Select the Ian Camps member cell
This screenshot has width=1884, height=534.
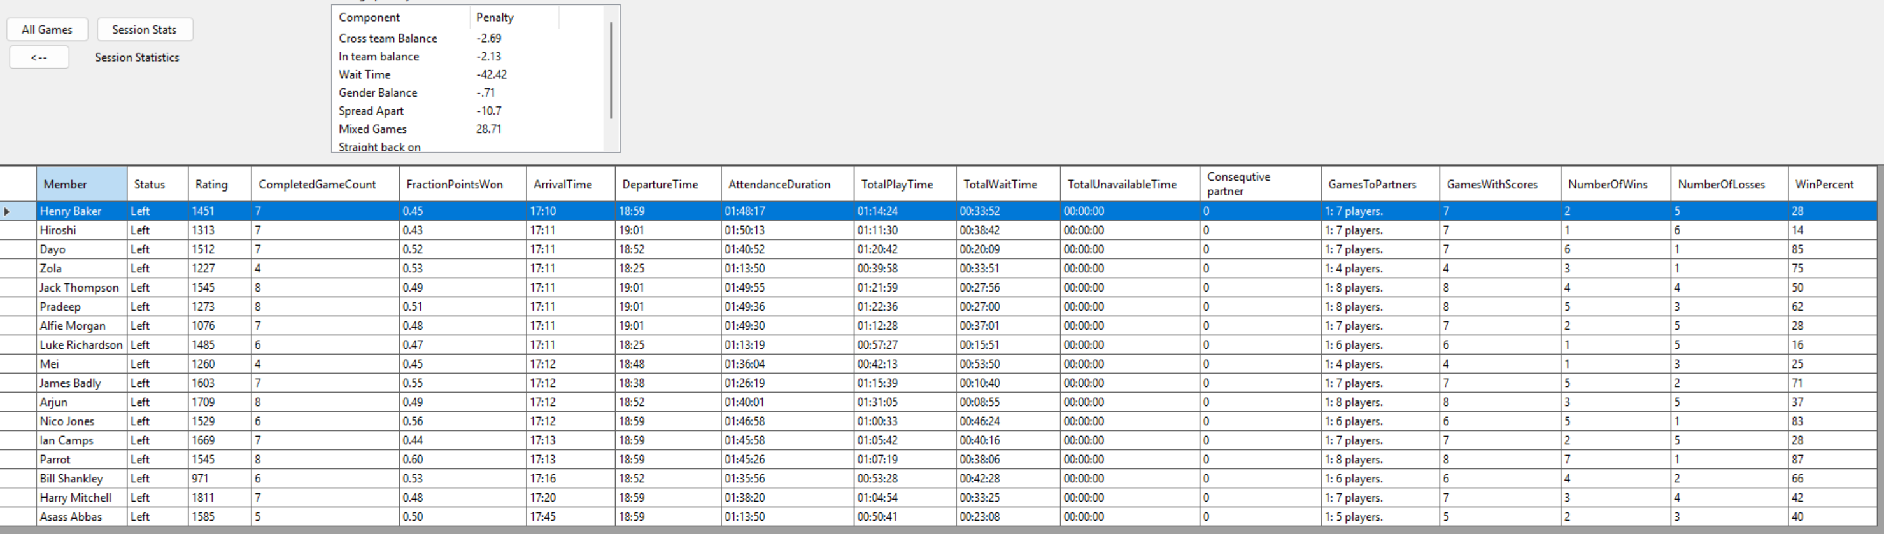click(81, 440)
